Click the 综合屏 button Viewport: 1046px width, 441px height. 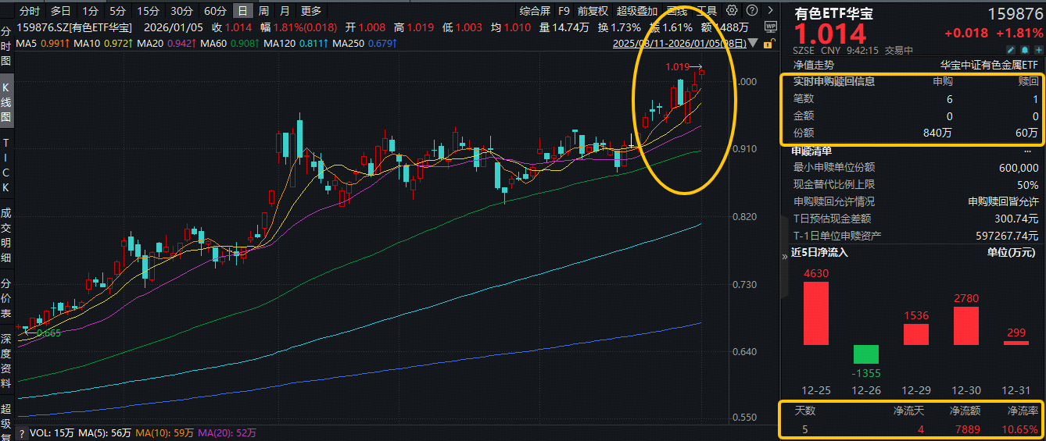pyautogui.click(x=535, y=11)
